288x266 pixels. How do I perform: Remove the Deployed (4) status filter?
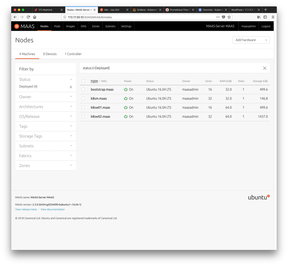71,87
